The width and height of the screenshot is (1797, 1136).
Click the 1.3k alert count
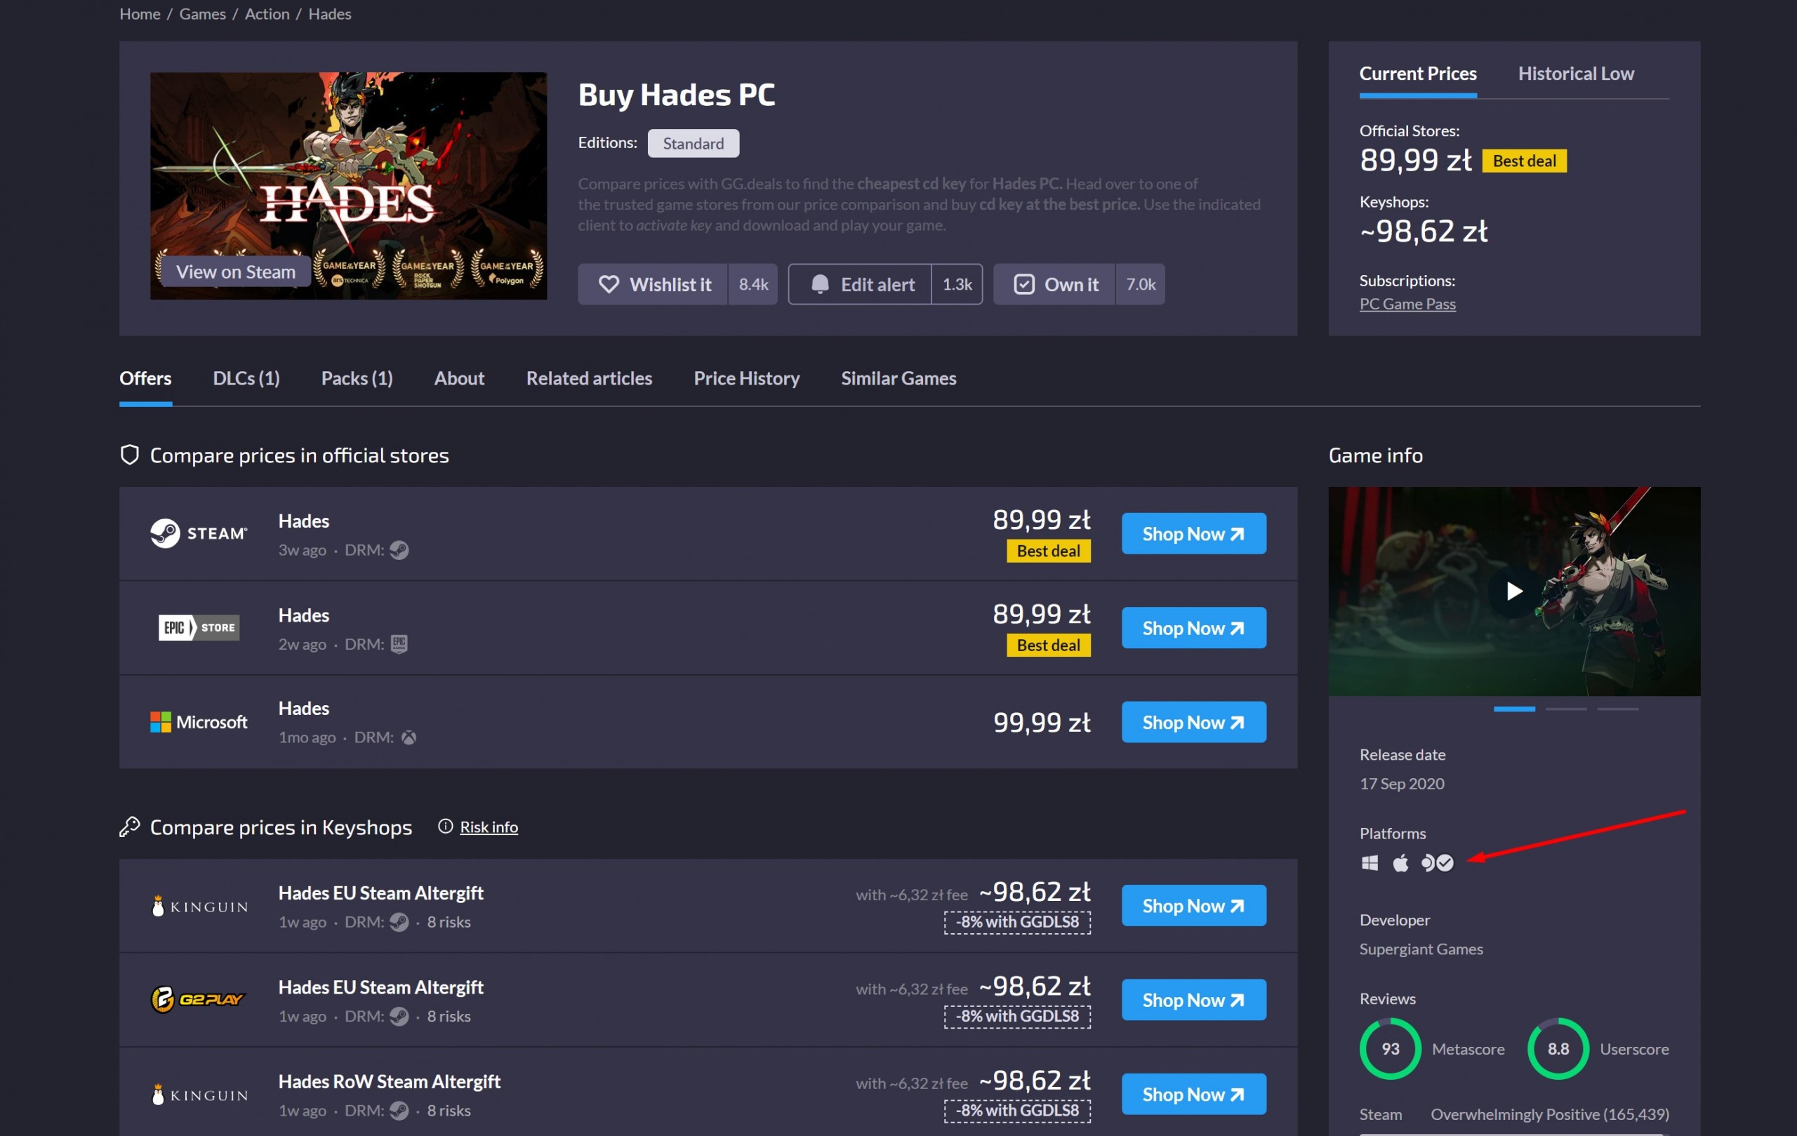click(957, 284)
